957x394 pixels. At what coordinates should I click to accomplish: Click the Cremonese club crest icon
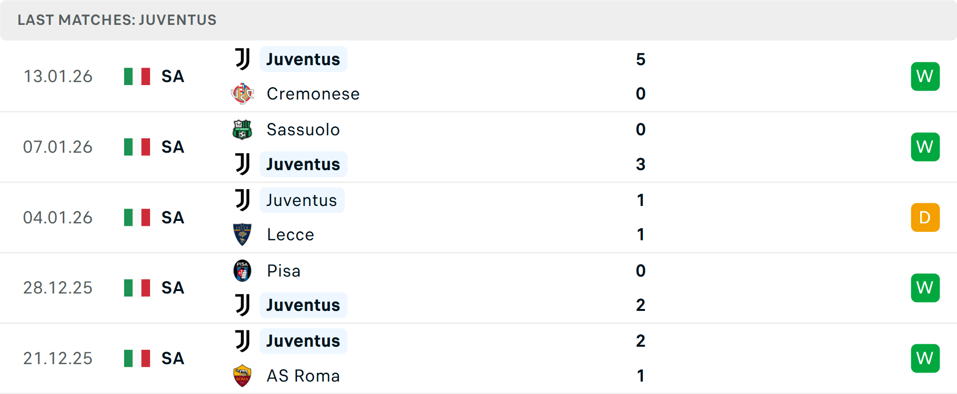(242, 94)
